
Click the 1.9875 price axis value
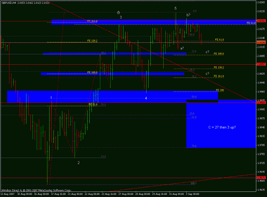[x=261, y=118]
